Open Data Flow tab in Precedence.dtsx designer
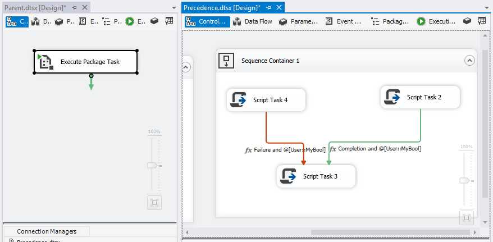493x242 pixels. [x=253, y=21]
